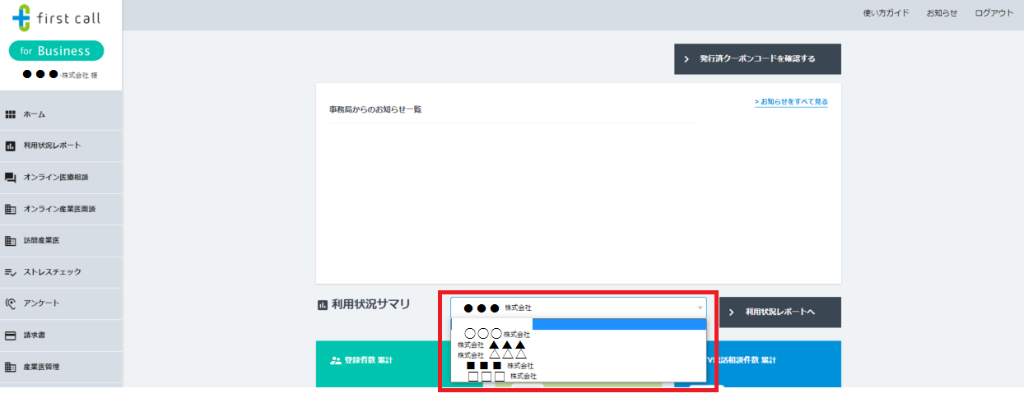Select the highlighted blank dropdown option
Image resolution: width=1033 pixels, height=398 pixels.
579,324
